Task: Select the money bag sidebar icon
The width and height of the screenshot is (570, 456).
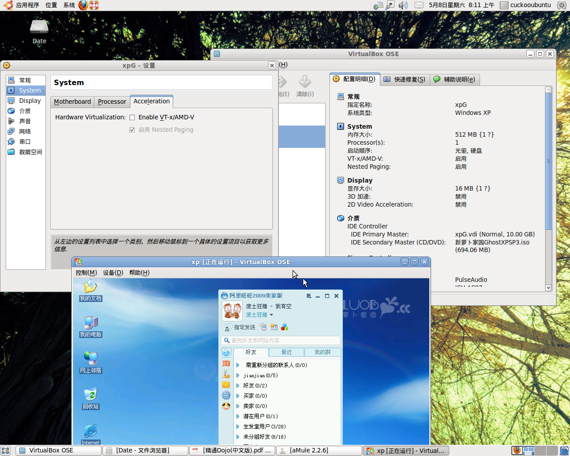Action: [x=226, y=374]
